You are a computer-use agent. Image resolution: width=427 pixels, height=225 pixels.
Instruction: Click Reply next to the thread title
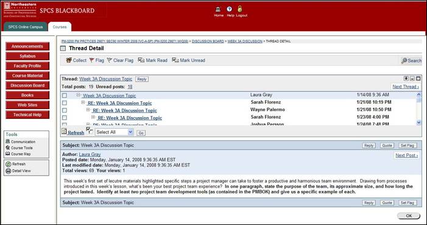tap(142, 79)
